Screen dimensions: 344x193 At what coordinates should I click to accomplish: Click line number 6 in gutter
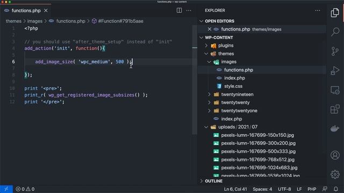tap(13, 62)
